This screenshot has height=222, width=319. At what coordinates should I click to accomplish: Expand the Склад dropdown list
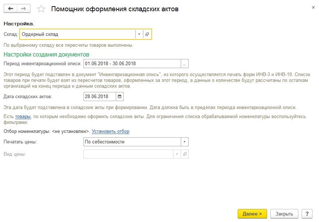pos(139,34)
